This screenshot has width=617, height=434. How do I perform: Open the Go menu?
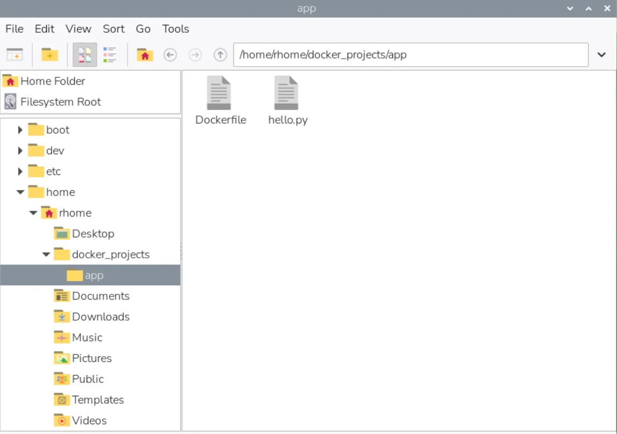click(x=143, y=28)
